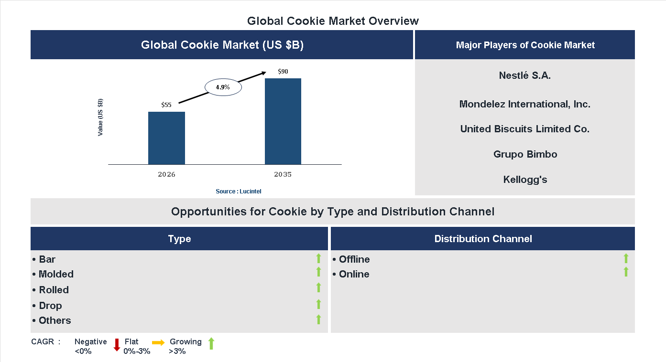The height and width of the screenshot is (362, 666).
Task: Select the growth arrow beside Offline
Action: click(x=626, y=258)
